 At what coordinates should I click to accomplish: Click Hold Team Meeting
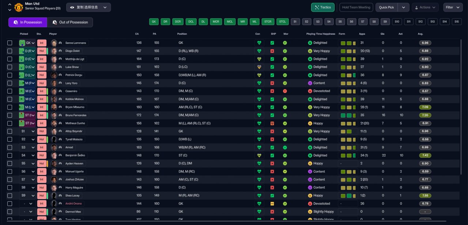pos(356,7)
